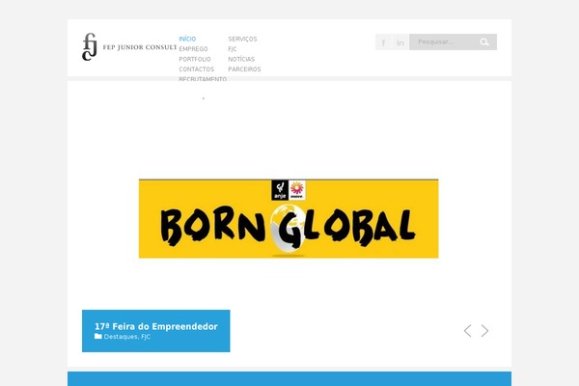Open the NOTÍCIAS menu item

point(241,59)
